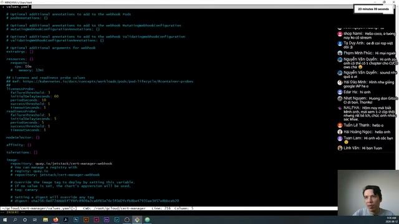Click Tạ Duy Anh's chat avatar
Image resolution: width=399 pixels, height=224 pixels.
pos(340,44)
